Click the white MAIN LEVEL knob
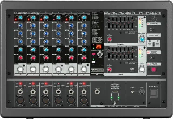Screen dimensions: 173x119 (x=142, y=69)
